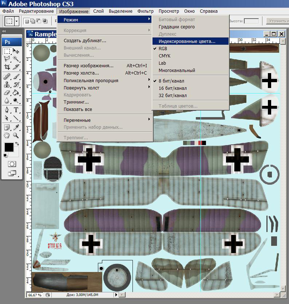Expand the Попиксельная пропорция submenu
Viewport: 289px width, 304px height.
point(104,80)
